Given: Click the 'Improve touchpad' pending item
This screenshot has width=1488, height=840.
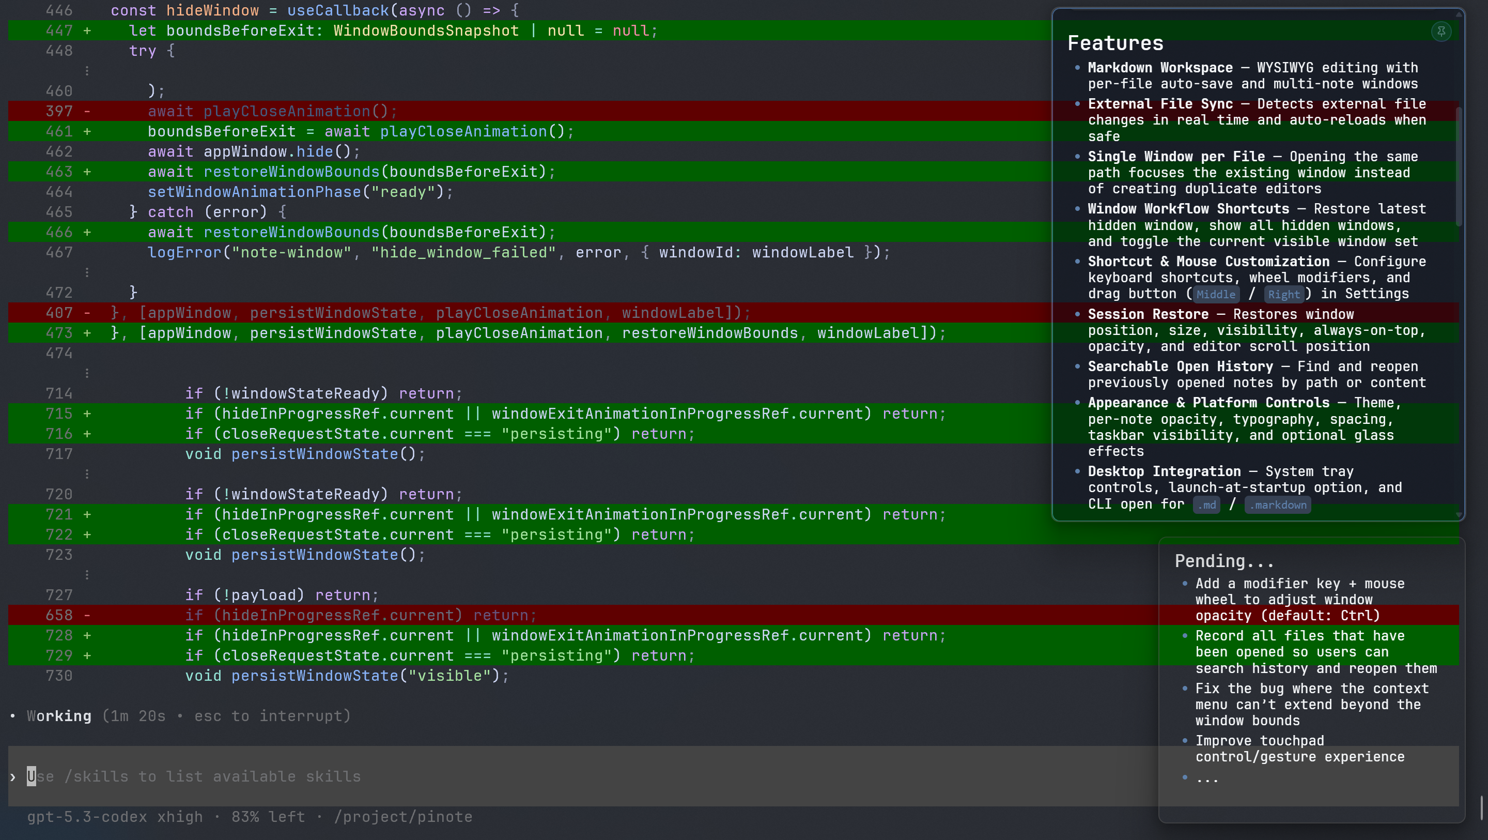Looking at the screenshot, I should tap(1299, 749).
